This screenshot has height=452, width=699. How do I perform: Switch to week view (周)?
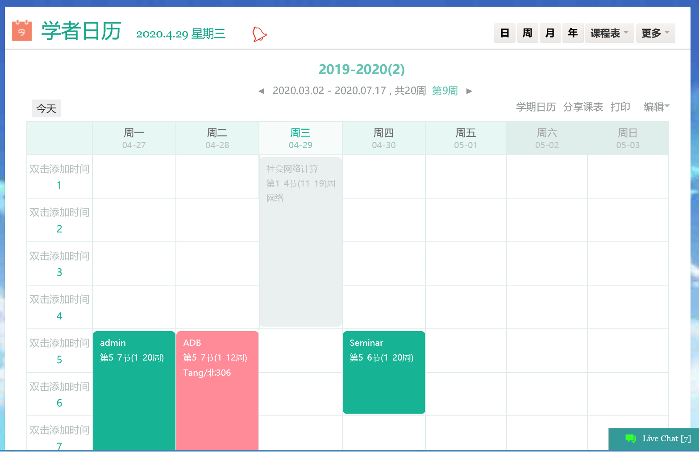click(x=527, y=33)
